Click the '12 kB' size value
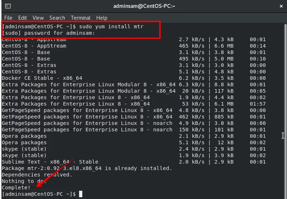This screenshot has height=199, width=287. 225,142
